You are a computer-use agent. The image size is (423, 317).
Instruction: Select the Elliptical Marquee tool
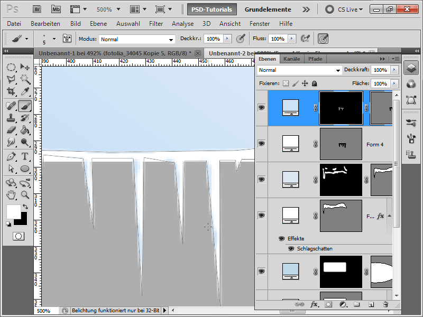[x=11, y=67]
